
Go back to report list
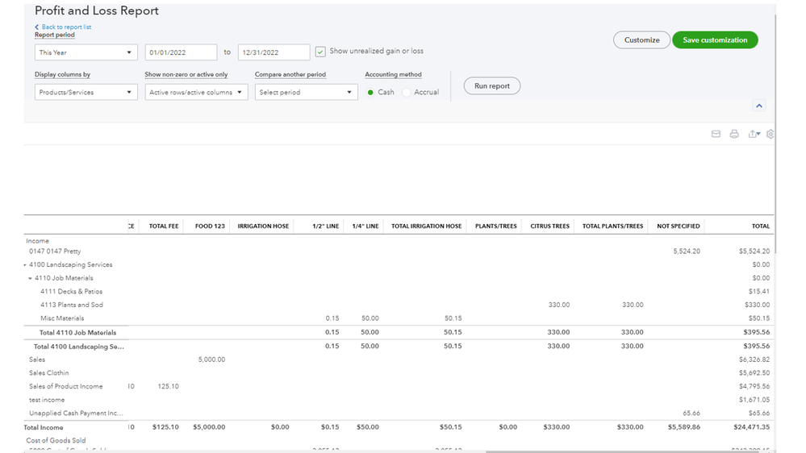pyautogui.click(x=65, y=27)
